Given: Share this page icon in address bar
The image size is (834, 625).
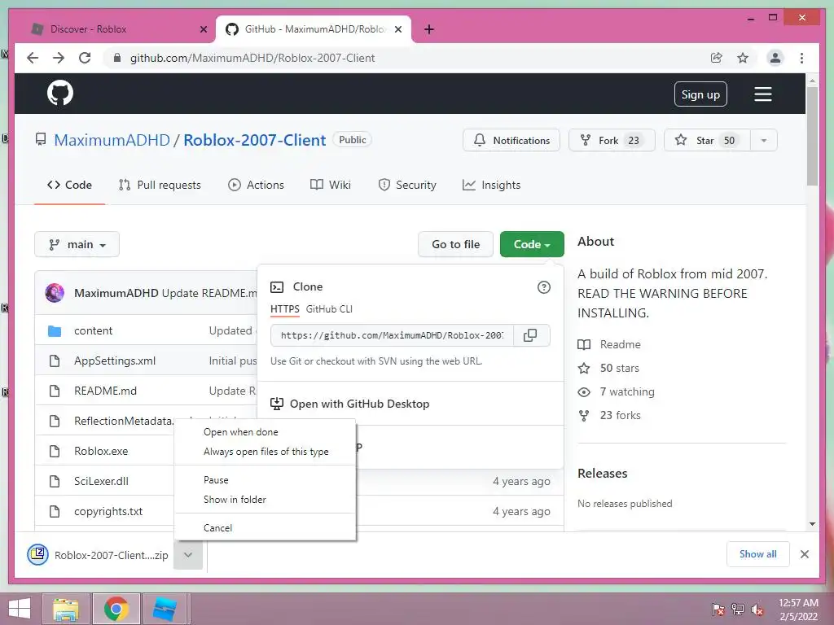Looking at the screenshot, I should (717, 58).
